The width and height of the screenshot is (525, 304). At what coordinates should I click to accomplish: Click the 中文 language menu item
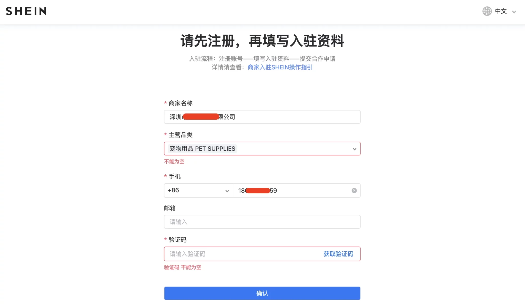(500, 11)
